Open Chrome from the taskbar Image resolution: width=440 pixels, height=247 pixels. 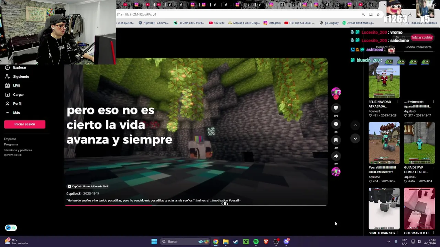point(216,242)
